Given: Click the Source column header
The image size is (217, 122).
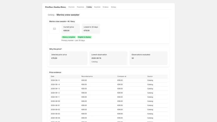Looking at the screenshot, I should (150, 76).
